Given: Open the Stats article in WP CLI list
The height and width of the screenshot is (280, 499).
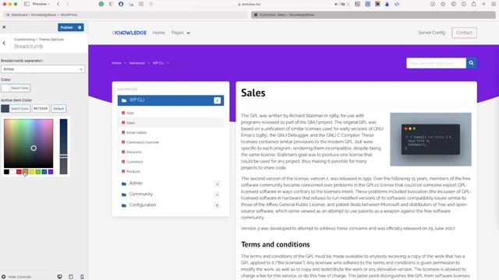Looking at the screenshot, I should point(130,113).
